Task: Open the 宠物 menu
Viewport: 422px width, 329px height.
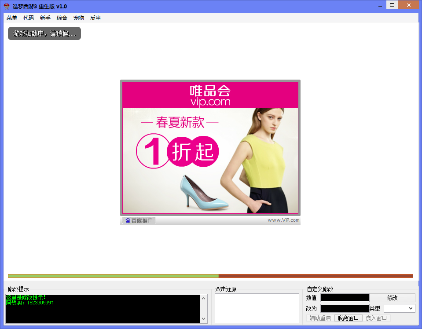Action: (79, 18)
